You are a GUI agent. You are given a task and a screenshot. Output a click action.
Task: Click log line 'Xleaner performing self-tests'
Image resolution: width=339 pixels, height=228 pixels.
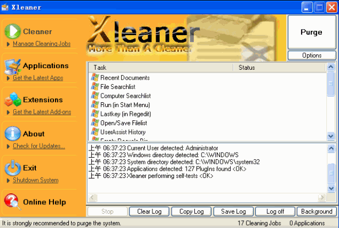click(151, 176)
